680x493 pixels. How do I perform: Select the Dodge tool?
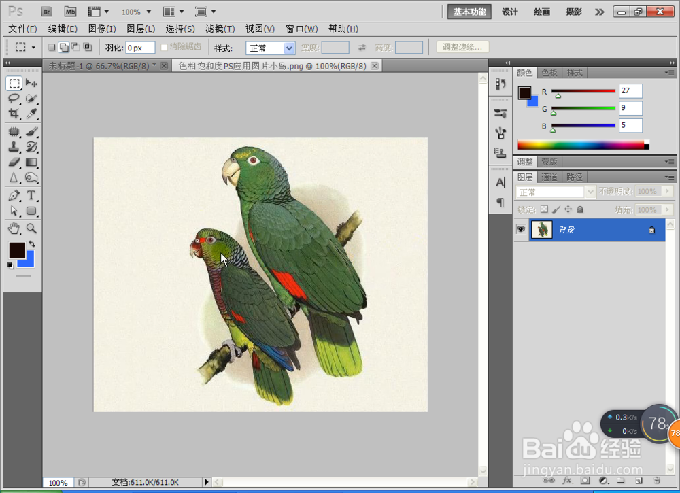[x=31, y=177]
